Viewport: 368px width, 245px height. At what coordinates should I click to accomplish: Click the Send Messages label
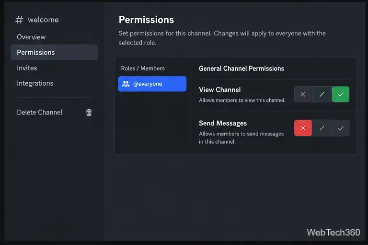223,123
